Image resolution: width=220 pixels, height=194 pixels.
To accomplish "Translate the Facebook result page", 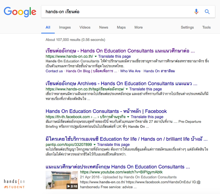I will (x=147, y=117).
